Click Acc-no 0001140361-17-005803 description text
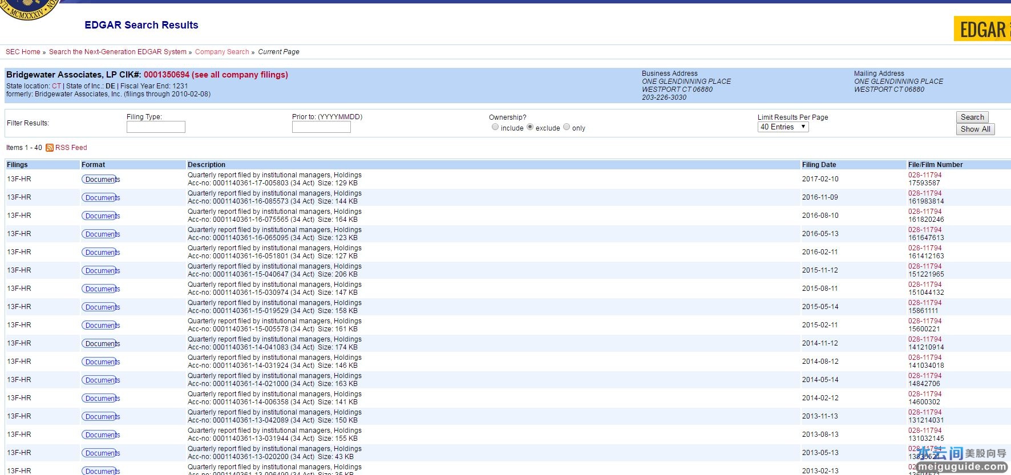This screenshot has height=475, width=1011. [x=273, y=183]
